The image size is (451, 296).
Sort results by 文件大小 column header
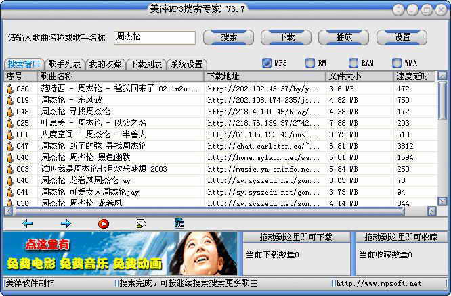(359, 76)
